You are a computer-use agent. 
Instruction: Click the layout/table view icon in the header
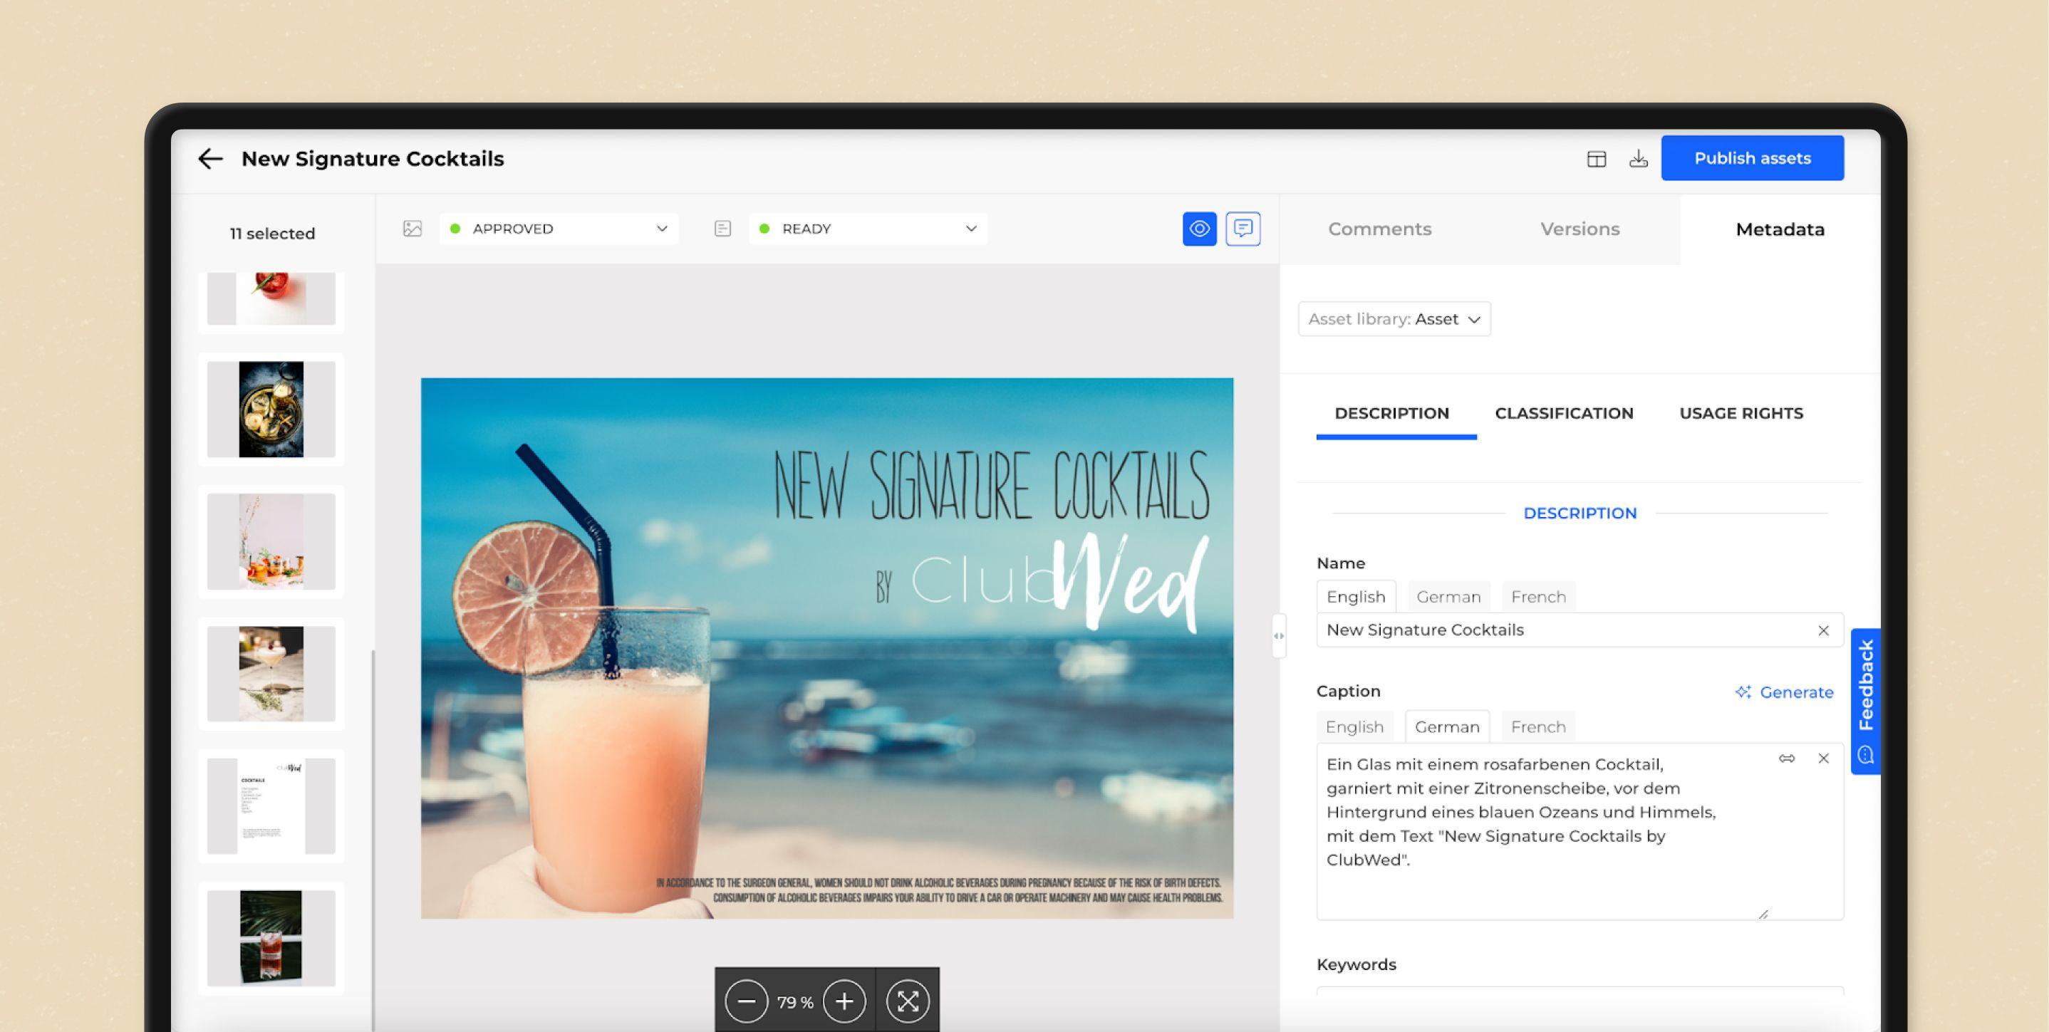pos(1597,158)
